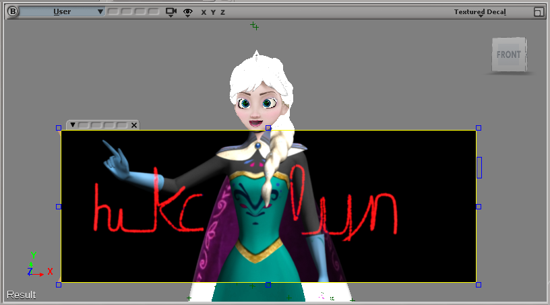Select the top-left blue corner handle
This screenshot has width=550, height=305.
(x=59, y=128)
